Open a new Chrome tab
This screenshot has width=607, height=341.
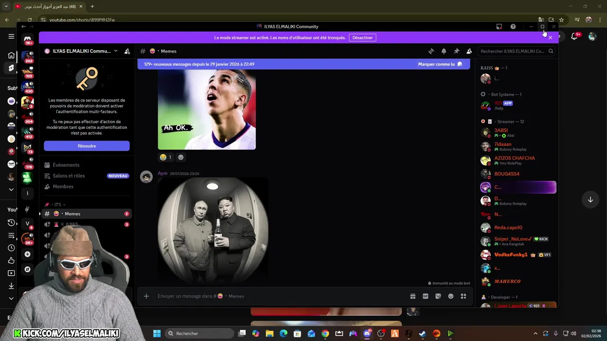[x=92, y=7]
